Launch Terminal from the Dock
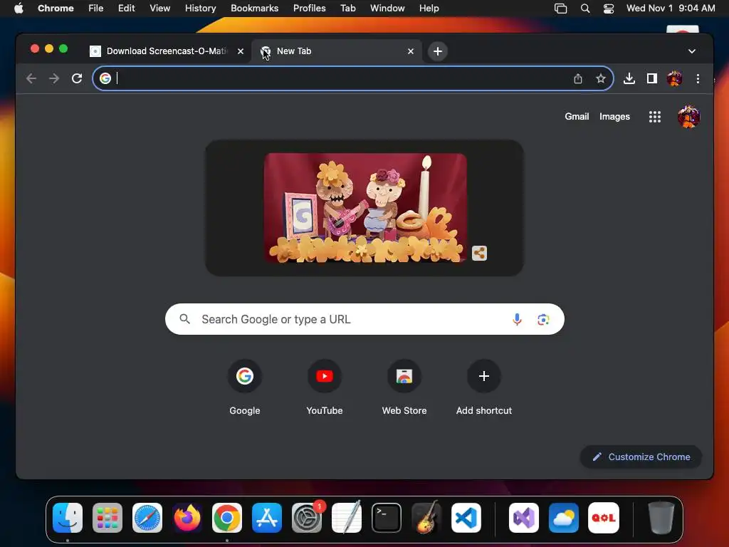The width and height of the screenshot is (729, 547). tap(387, 518)
